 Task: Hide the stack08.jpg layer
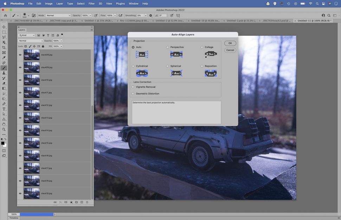pyautogui.click(x=20, y=55)
